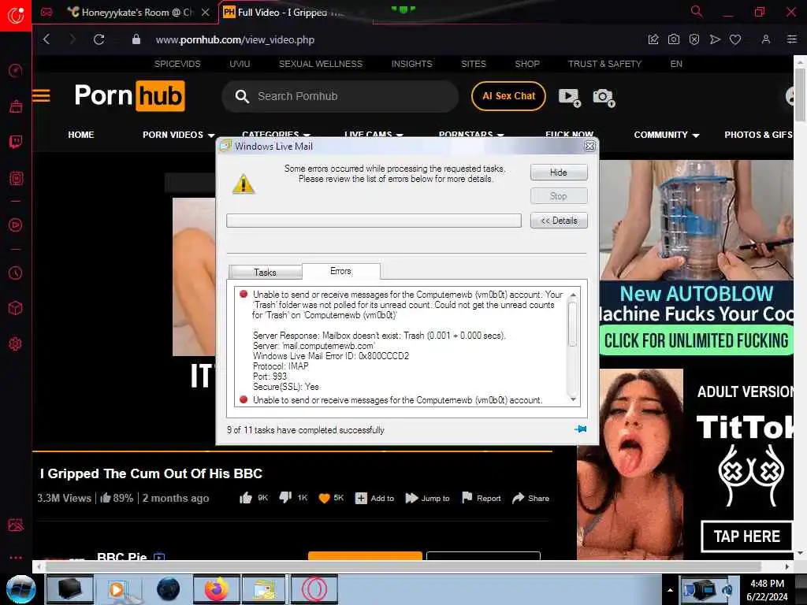Viewport: 807px width, 605px height.
Task: Click the taskbar clock showing 4:48 PM
Action: (x=767, y=590)
